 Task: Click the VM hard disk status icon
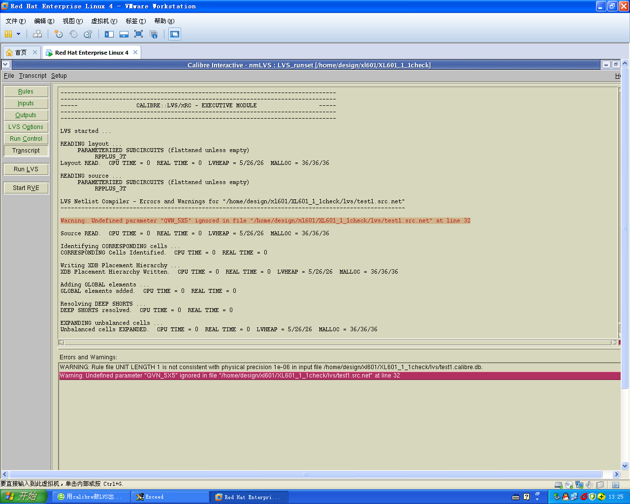(559, 485)
